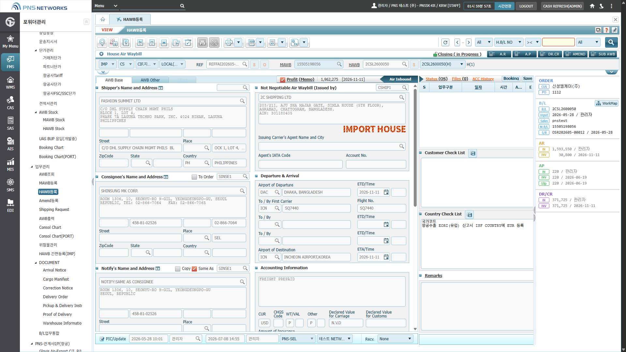Open the Recv. None dropdown
The image size is (626, 352).
[395, 339]
